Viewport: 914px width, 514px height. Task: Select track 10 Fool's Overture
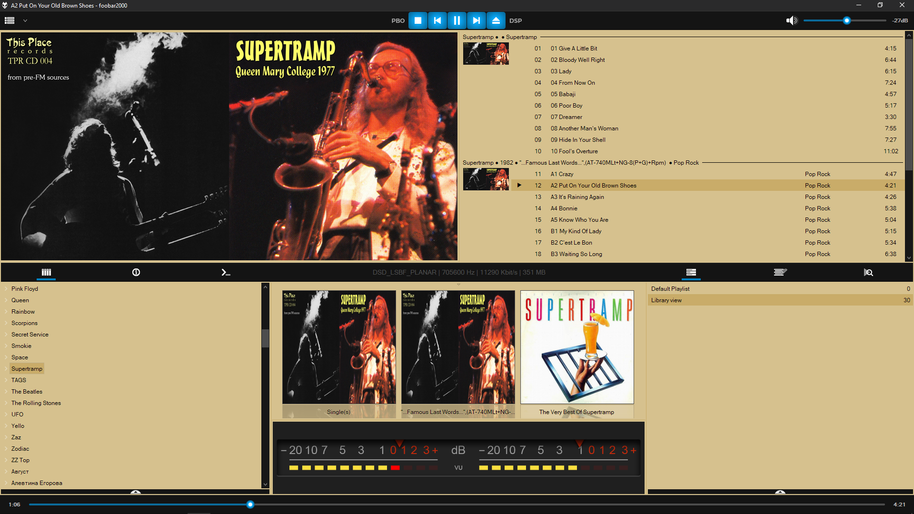coord(709,151)
